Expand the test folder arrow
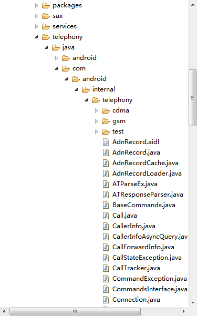Screen dimensions: 197x316 (96, 131)
